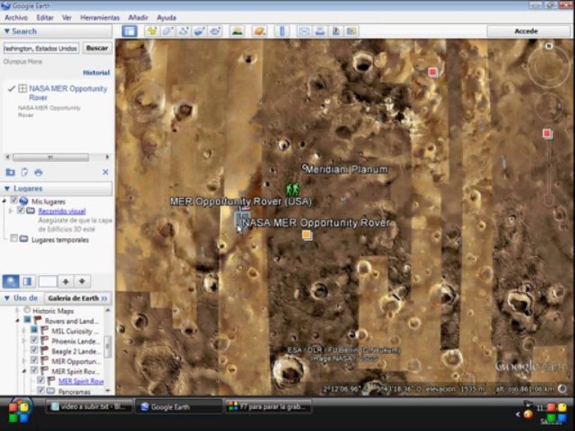
Task: Open the Herramientas menu
Action: tap(100, 17)
